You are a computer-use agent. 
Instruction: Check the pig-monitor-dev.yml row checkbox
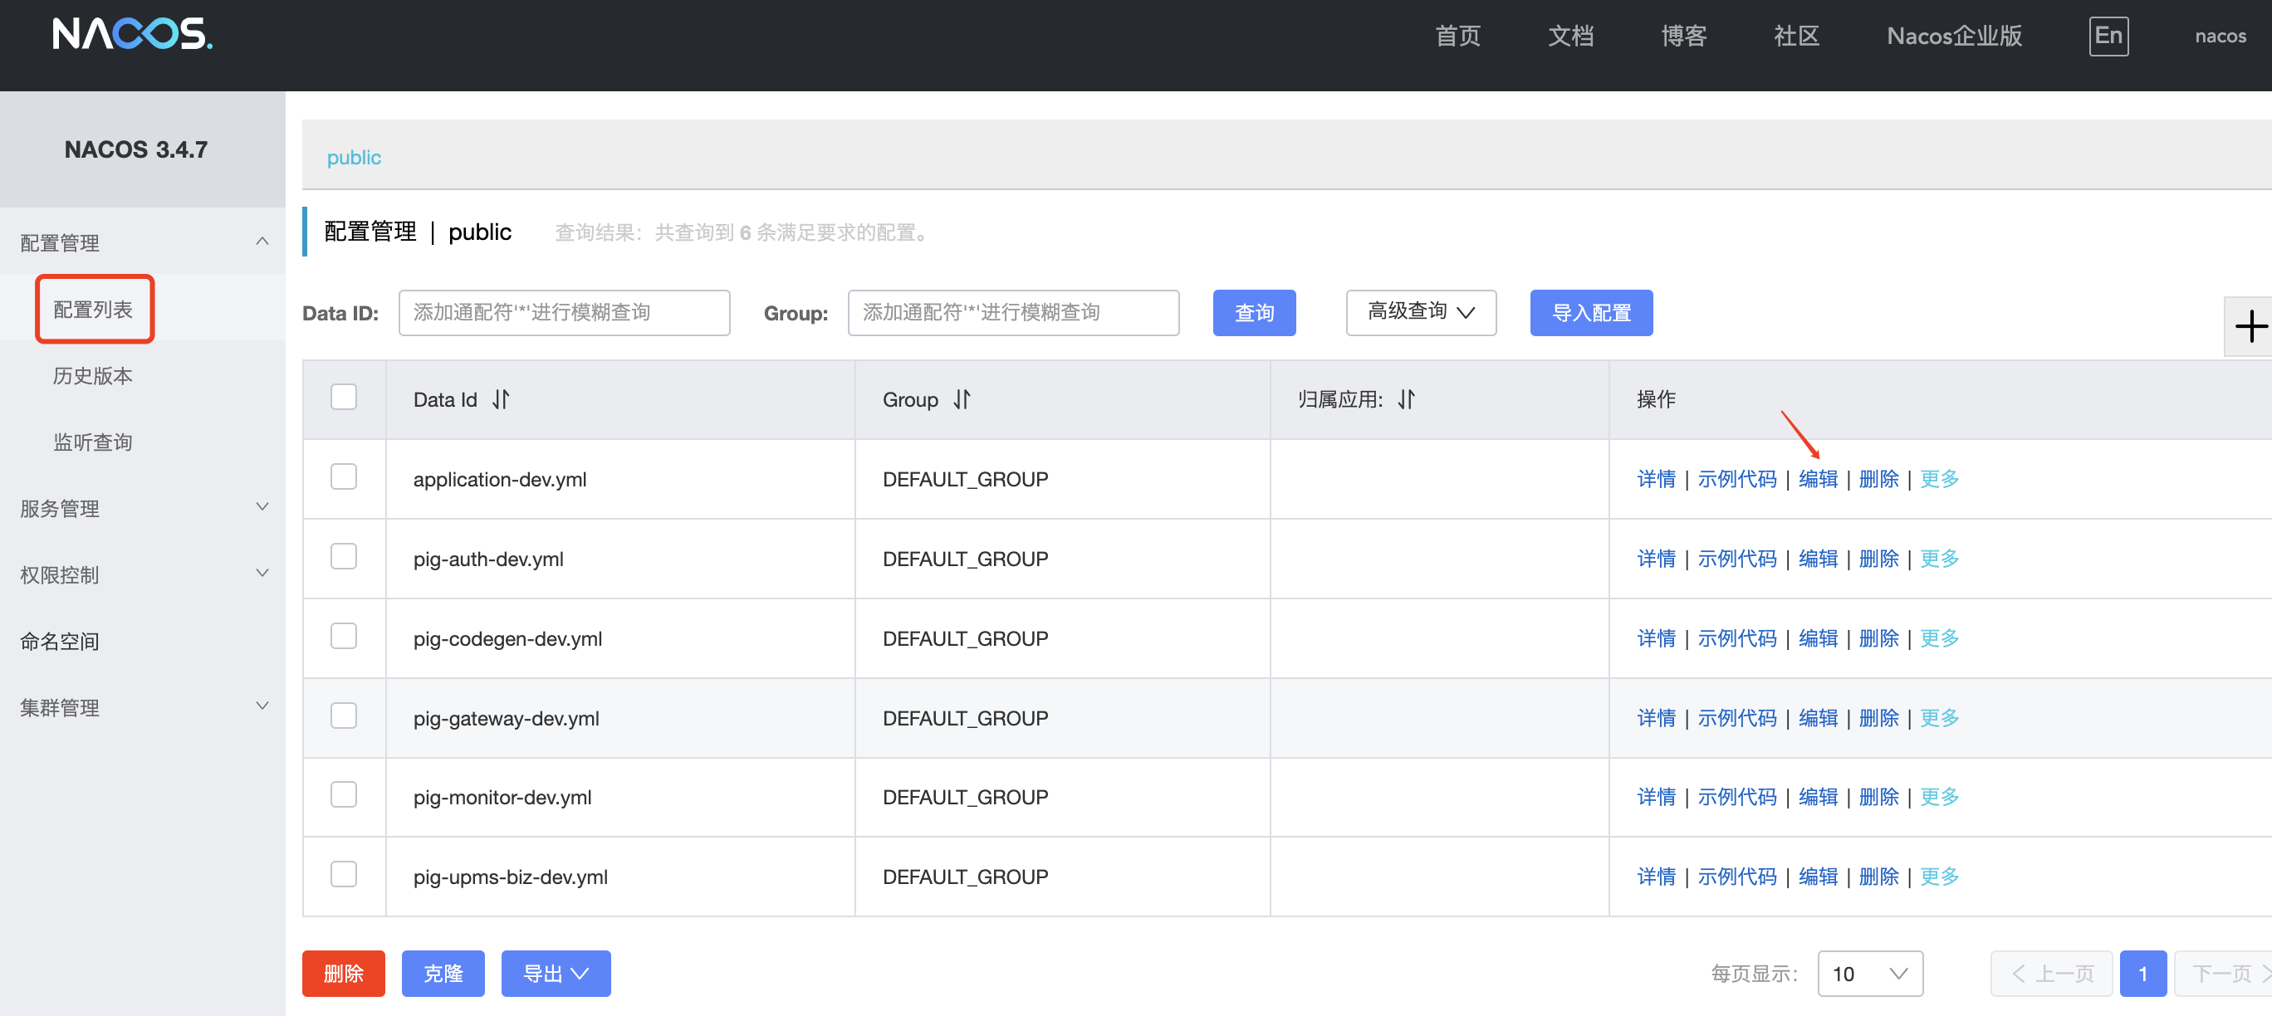point(344,794)
